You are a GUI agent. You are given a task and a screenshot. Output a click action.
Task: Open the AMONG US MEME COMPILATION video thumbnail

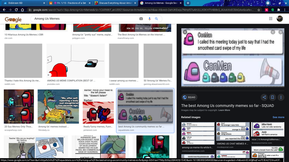click(x=75, y=60)
